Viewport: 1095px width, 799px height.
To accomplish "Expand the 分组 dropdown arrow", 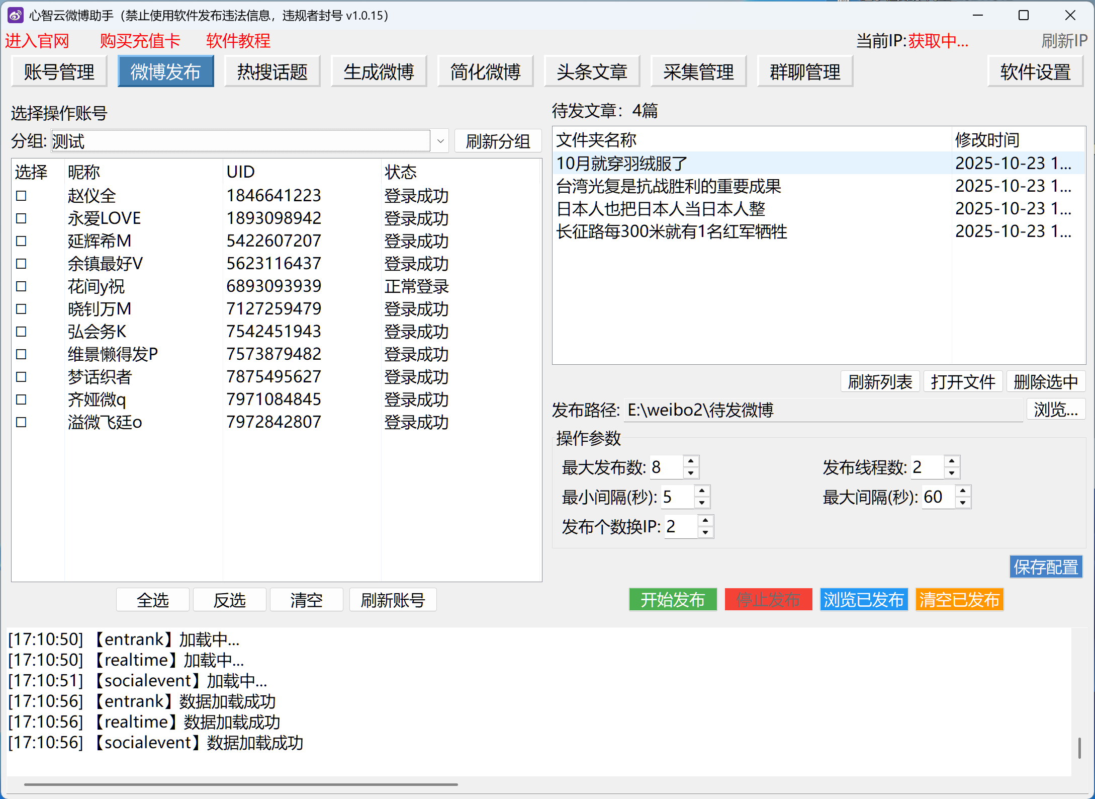I will pos(440,141).
